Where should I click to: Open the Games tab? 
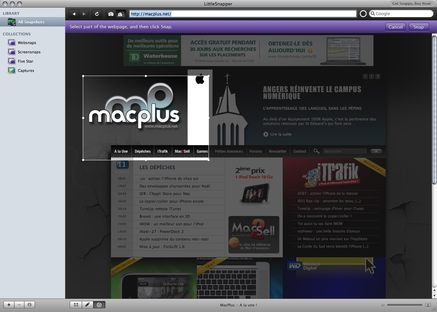[x=202, y=151]
